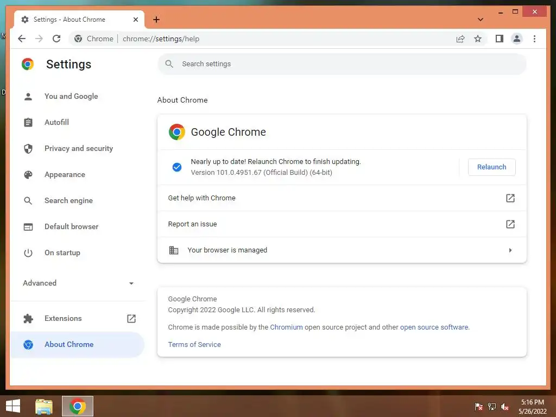The height and width of the screenshot is (417, 556).
Task: Open the Windows Start button
Action: coord(13,406)
